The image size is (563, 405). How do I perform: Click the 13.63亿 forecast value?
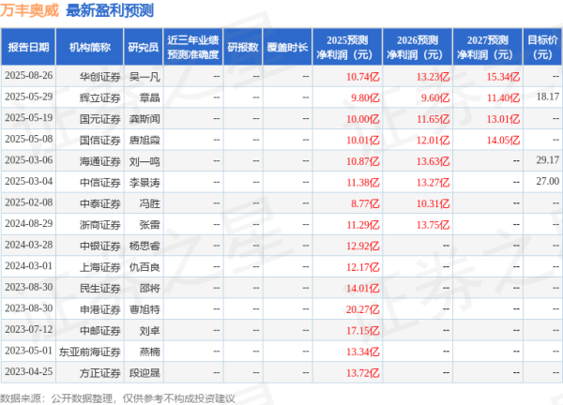(x=433, y=161)
